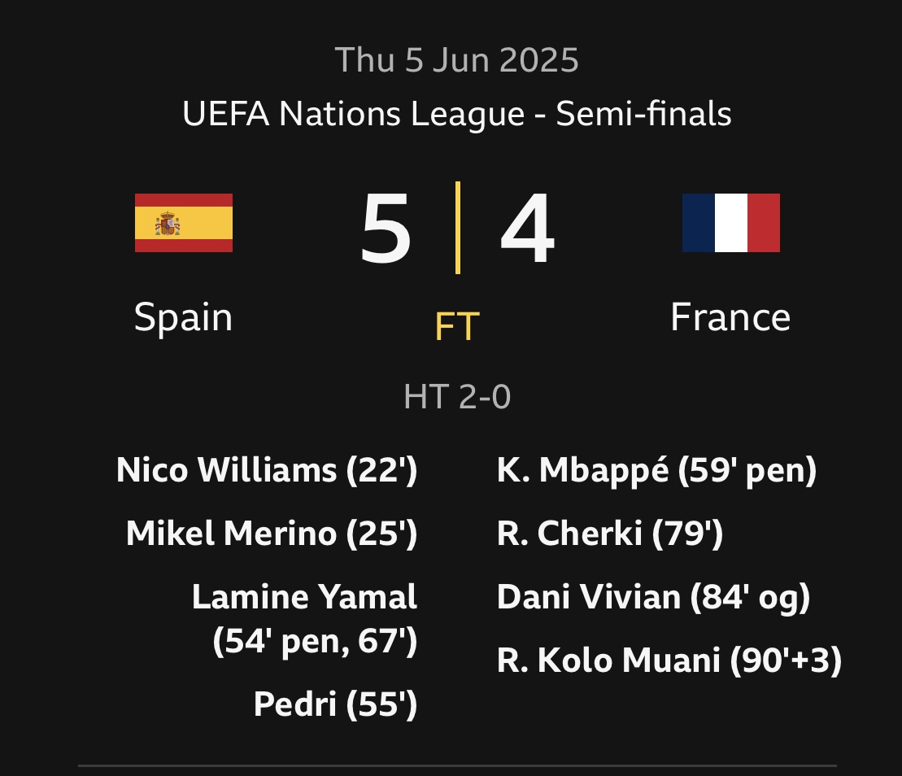Click the Spain flag icon

[x=184, y=223]
